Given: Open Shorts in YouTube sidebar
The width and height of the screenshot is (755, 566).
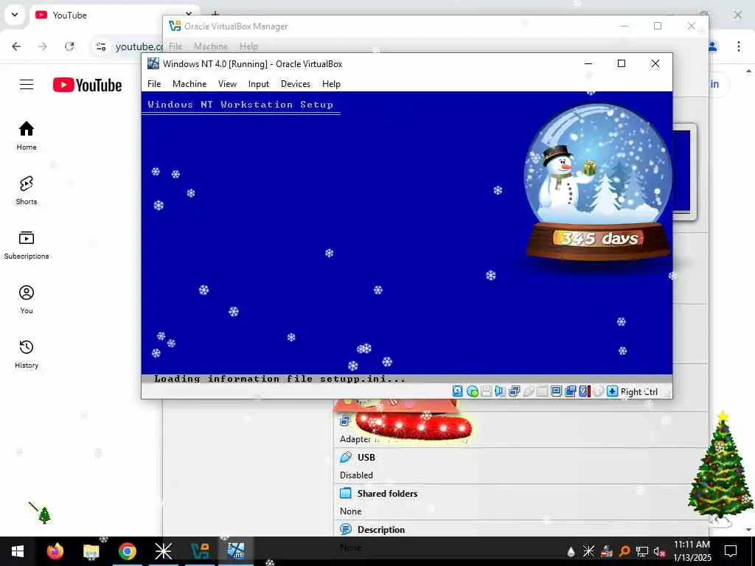Looking at the screenshot, I should [27, 191].
